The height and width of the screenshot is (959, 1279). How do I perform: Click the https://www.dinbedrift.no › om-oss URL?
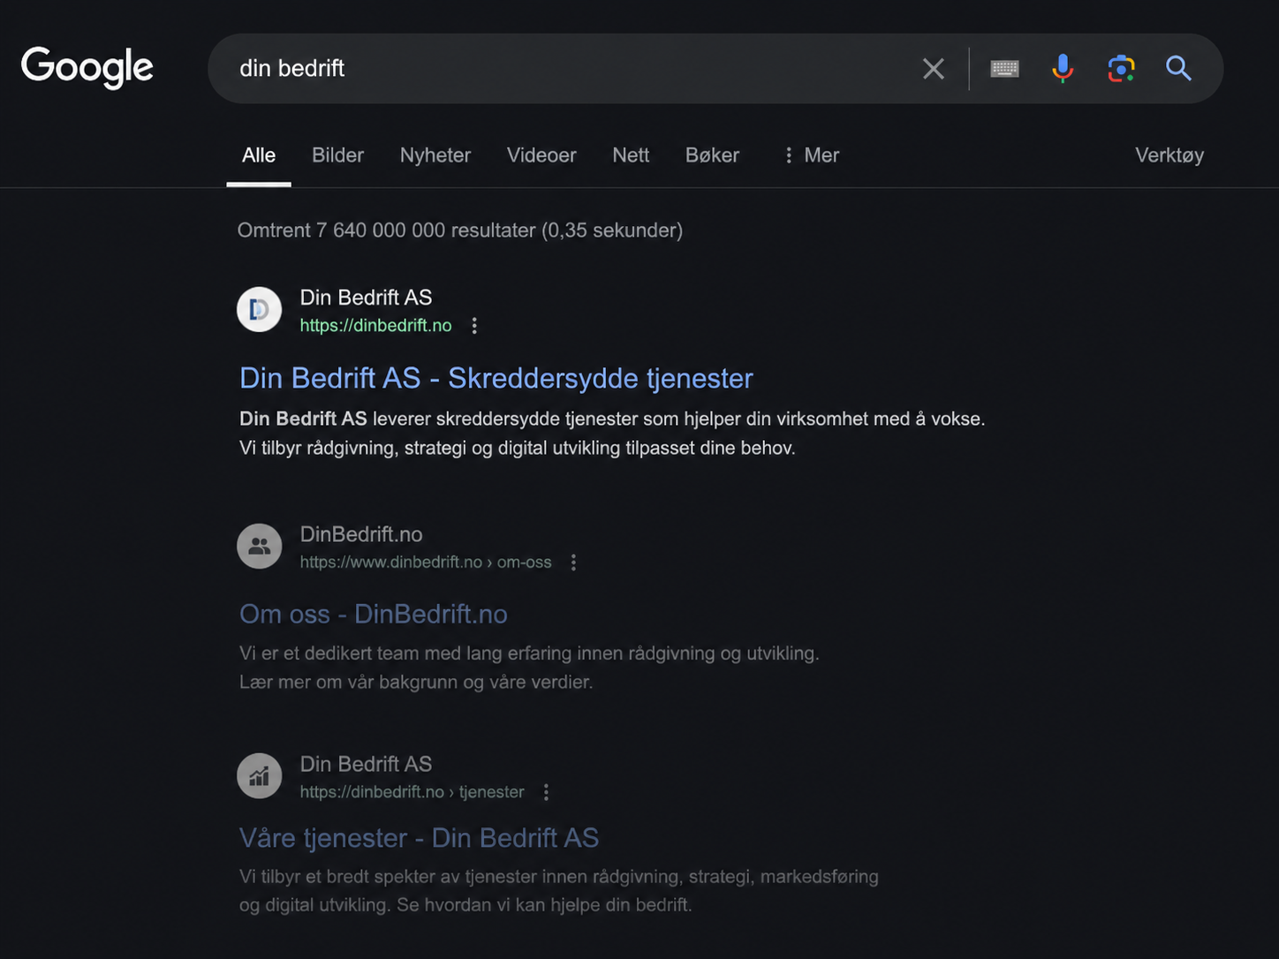coord(426,563)
